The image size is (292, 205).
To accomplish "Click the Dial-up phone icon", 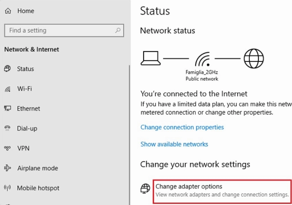I will coord(8,129).
